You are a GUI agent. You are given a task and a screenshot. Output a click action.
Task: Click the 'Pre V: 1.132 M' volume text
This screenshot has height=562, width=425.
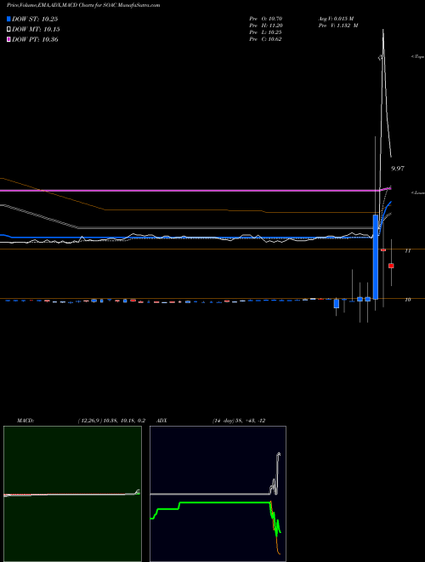pyautogui.click(x=338, y=26)
